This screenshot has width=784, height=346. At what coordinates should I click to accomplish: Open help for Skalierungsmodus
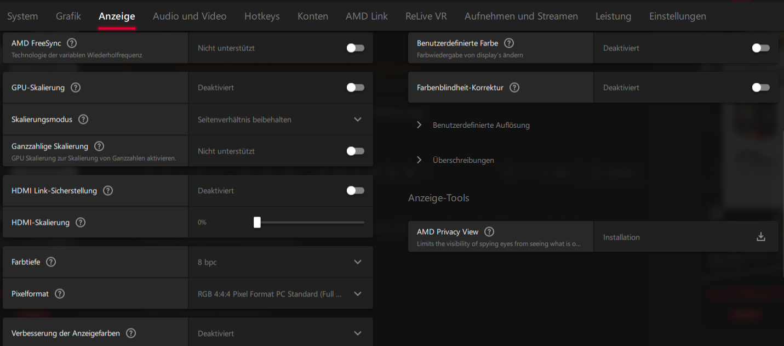click(x=84, y=119)
